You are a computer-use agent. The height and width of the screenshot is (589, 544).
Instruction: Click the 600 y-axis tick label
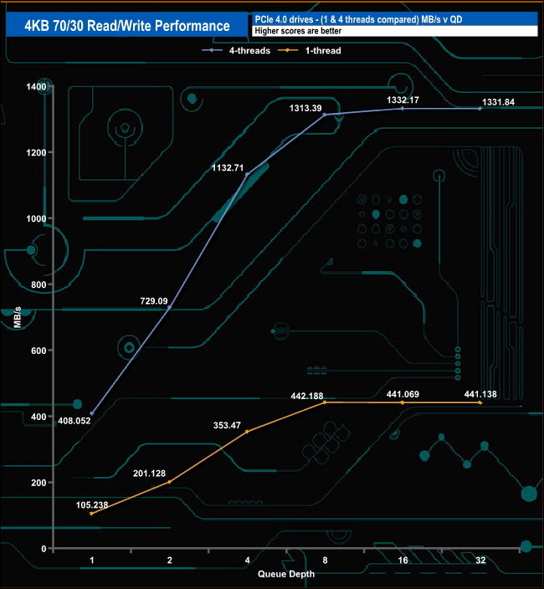38,351
